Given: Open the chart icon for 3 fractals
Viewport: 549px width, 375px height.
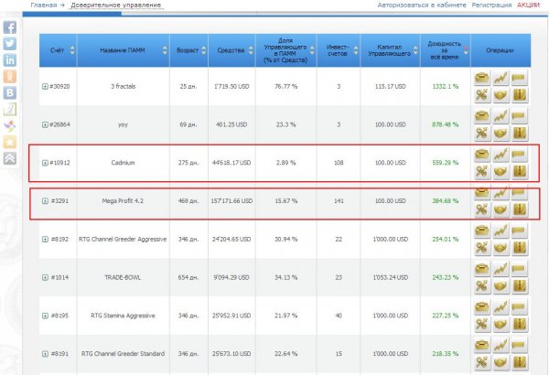Looking at the screenshot, I should click(501, 78).
